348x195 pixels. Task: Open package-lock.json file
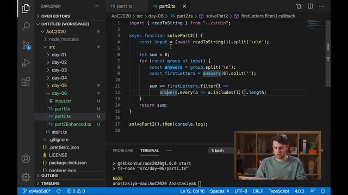click(70, 162)
